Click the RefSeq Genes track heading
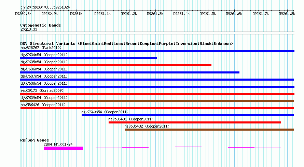 [34, 140]
